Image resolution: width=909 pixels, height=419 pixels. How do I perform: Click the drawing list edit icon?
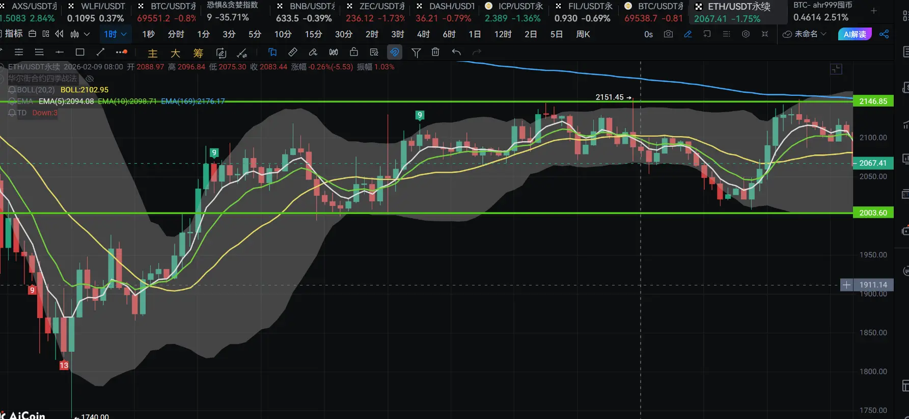click(x=374, y=52)
